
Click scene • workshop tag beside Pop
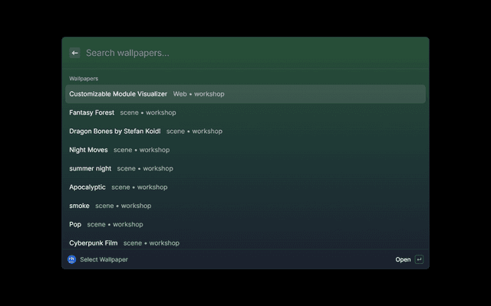pos(115,224)
